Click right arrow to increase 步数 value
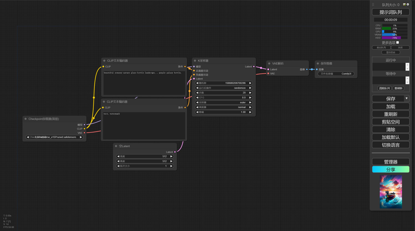Screen dimensions: 415x231 pyautogui.click(x=250, y=93)
